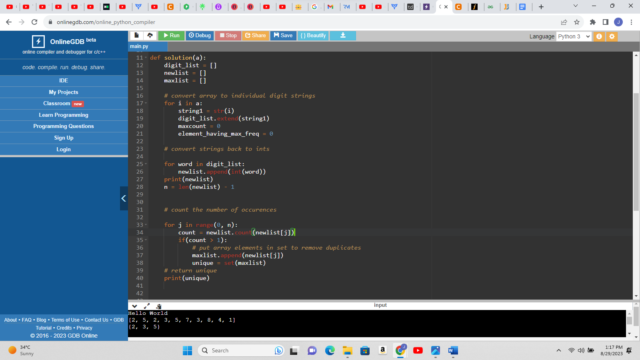The width and height of the screenshot is (640, 360).
Task: Save the current project
Action: [283, 36]
